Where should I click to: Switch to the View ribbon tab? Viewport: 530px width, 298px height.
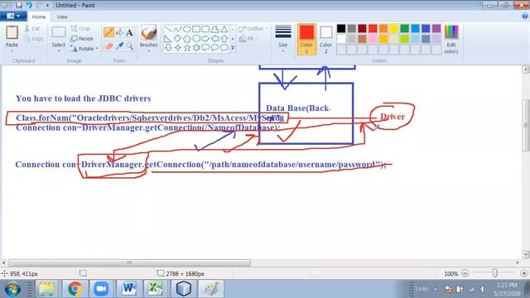tap(62, 17)
